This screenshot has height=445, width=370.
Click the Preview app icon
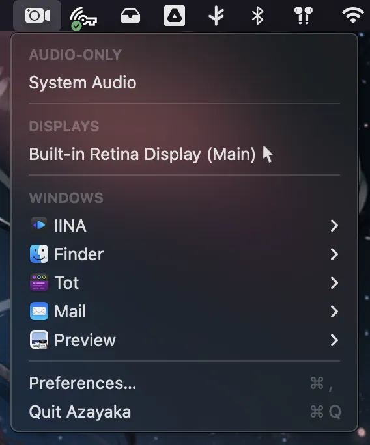pos(39,340)
